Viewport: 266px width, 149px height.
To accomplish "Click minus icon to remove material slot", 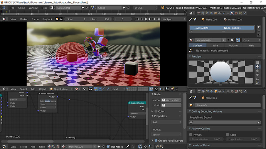I will coord(259,31).
